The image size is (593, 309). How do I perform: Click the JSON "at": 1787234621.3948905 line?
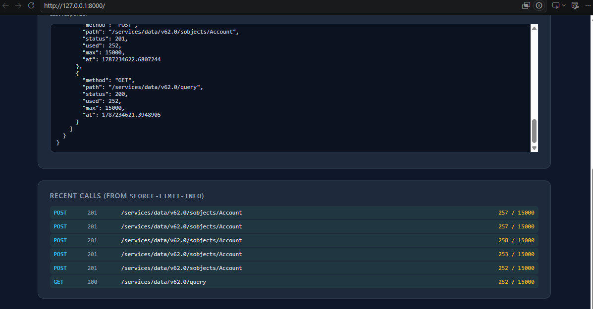122,115
